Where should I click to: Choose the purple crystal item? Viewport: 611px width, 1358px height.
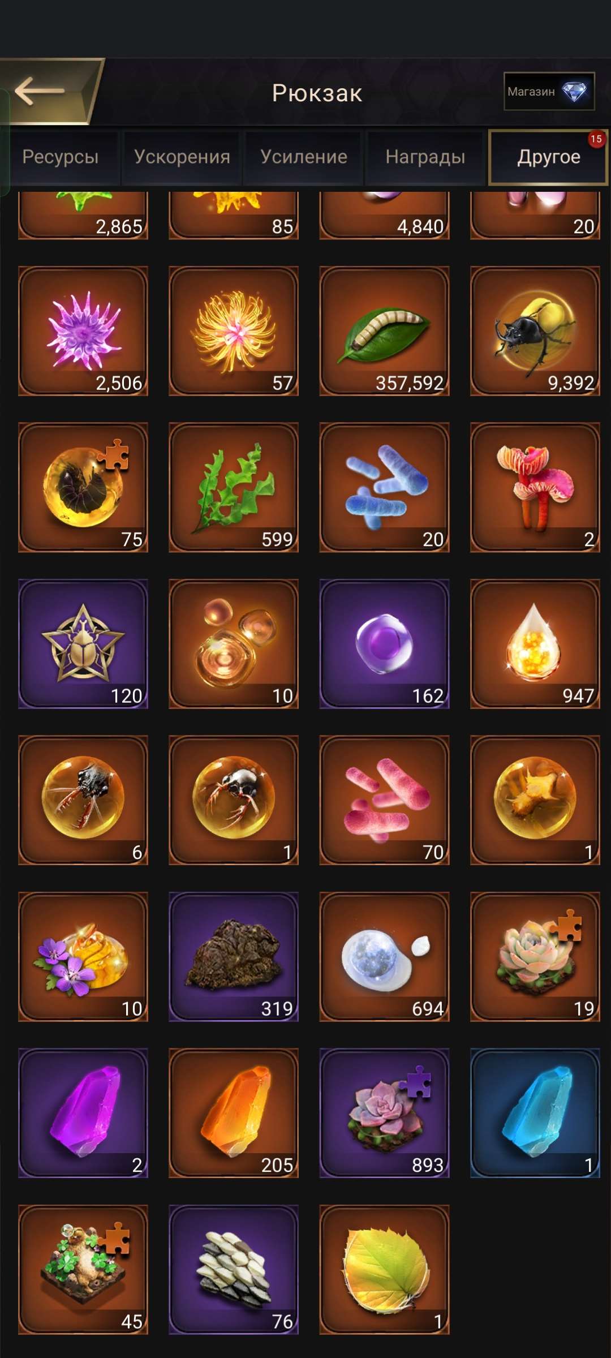point(83,1113)
